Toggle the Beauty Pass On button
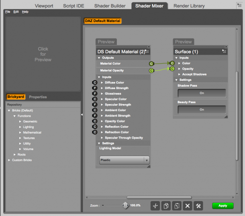This screenshot has height=216, width=245. [202, 110]
